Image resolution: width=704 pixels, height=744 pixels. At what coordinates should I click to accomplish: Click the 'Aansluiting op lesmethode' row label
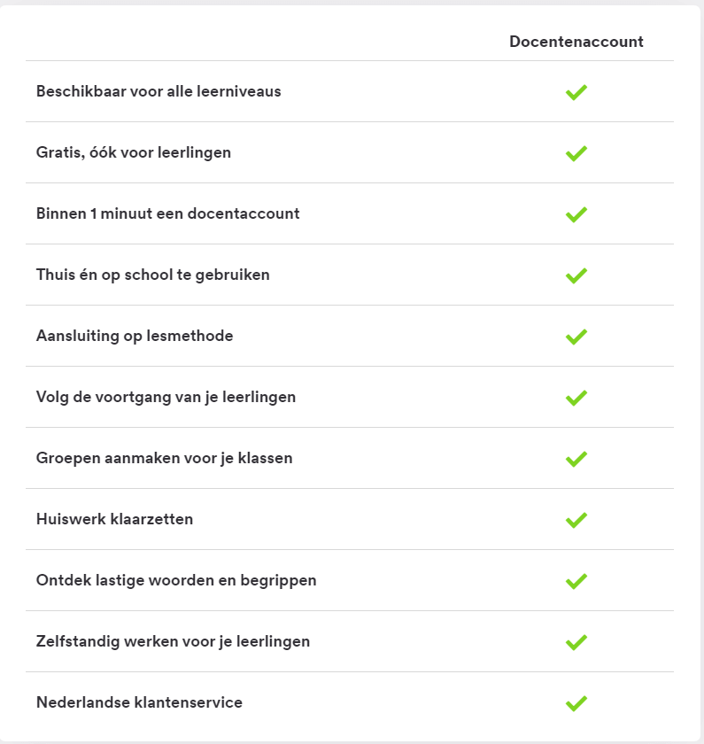pos(135,336)
